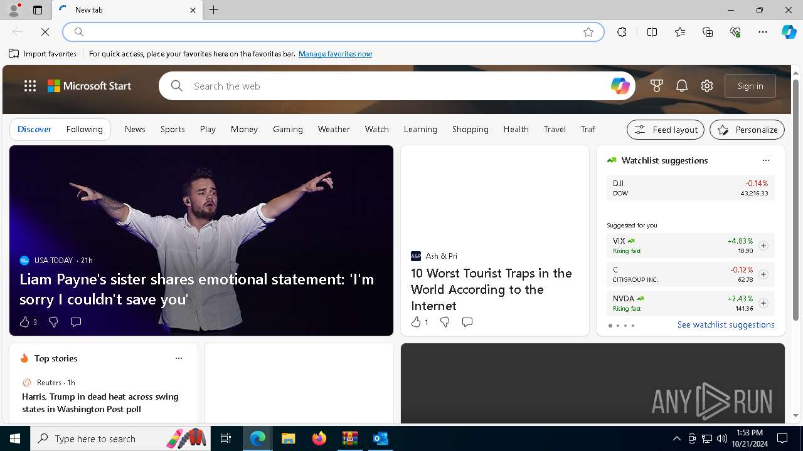Open the Shopping category
The width and height of the screenshot is (803, 451).
pos(471,129)
